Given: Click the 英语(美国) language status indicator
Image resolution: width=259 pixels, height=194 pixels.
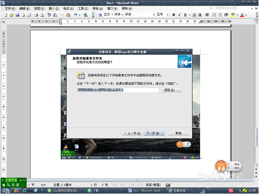Looking at the screenshot, I should (x=153, y=185).
